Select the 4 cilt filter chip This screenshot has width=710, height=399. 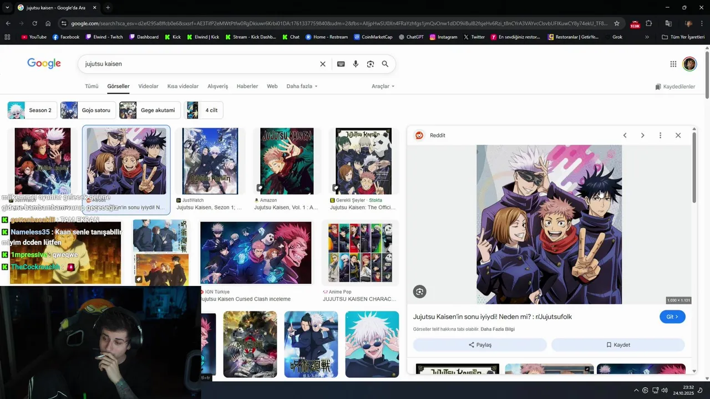pos(203,110)
